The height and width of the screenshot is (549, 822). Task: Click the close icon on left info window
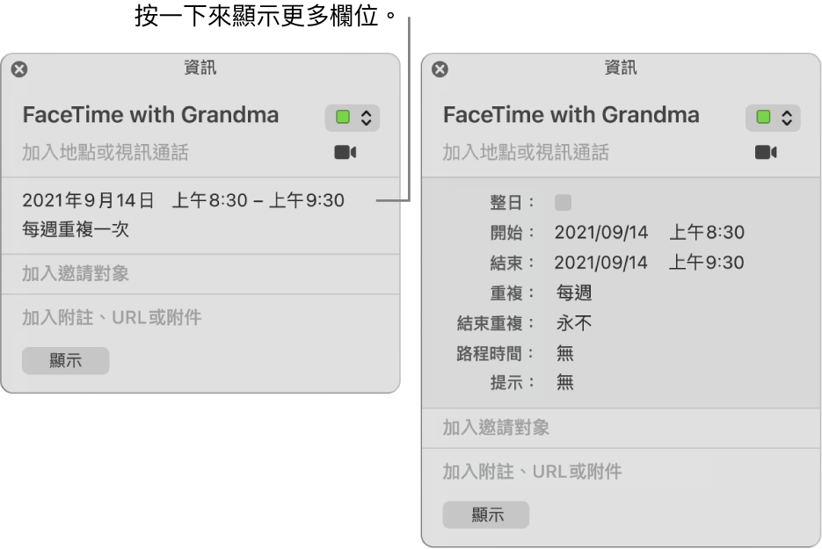click(18, 68)
